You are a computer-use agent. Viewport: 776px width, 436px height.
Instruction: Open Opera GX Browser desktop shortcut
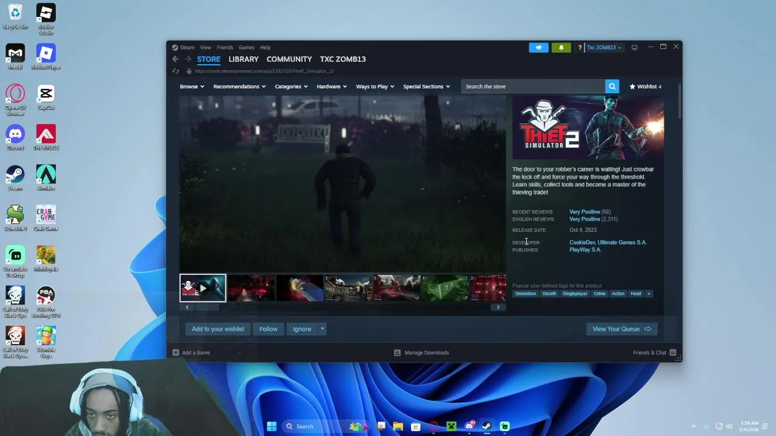(15, 99)
